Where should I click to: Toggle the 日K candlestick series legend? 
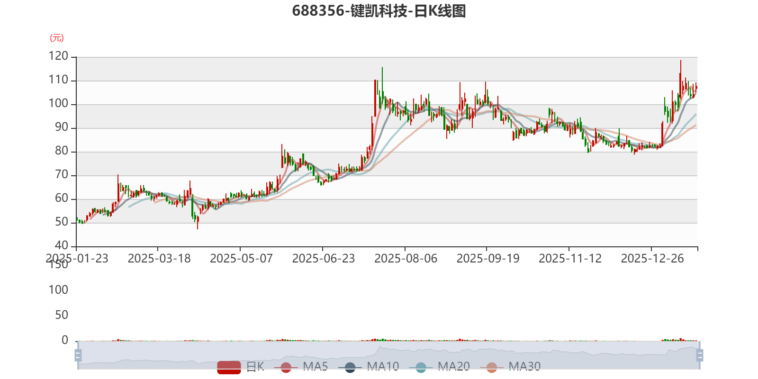point(241,367)
